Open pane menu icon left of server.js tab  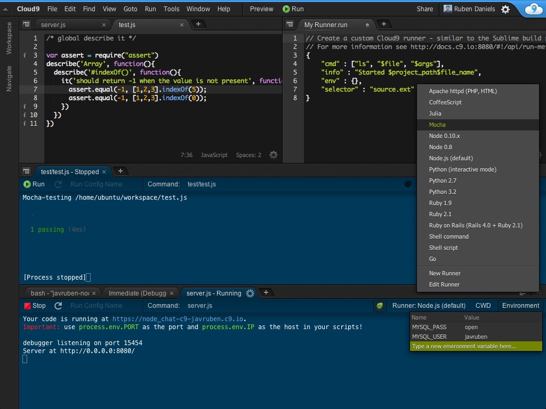[x=26, y=24]
